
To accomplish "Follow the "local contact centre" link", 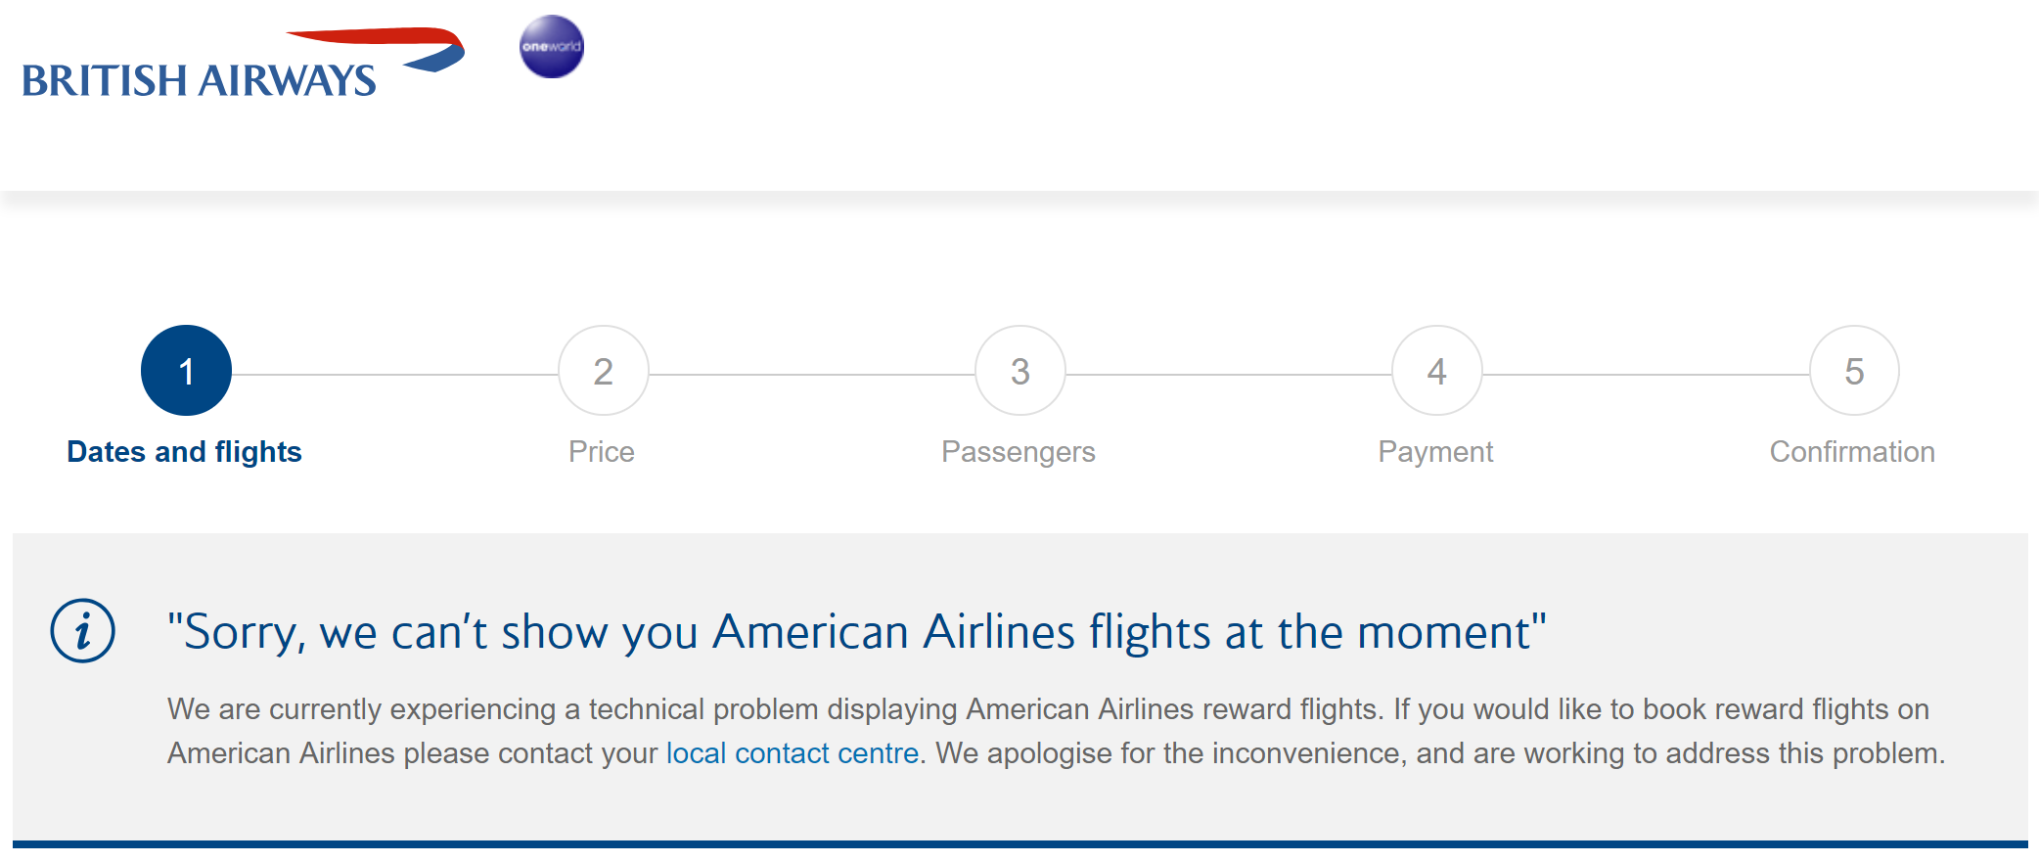I will (x=793, y=753).
